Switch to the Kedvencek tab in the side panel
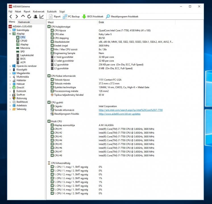Viewport: 212px width, 204px height. coord(24,22)
